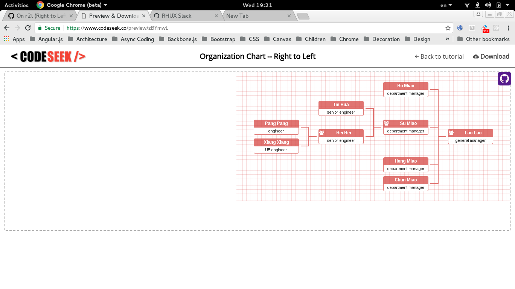The image size is (515, 289).
Task: Click the blue globe extension icon
Action: pos(460,28)
